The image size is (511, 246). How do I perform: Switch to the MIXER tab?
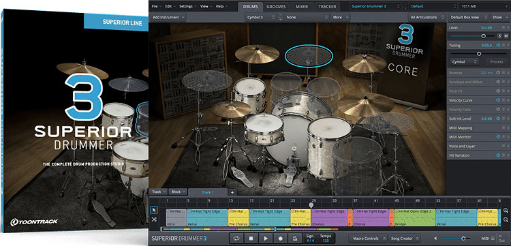pos(302,6)
